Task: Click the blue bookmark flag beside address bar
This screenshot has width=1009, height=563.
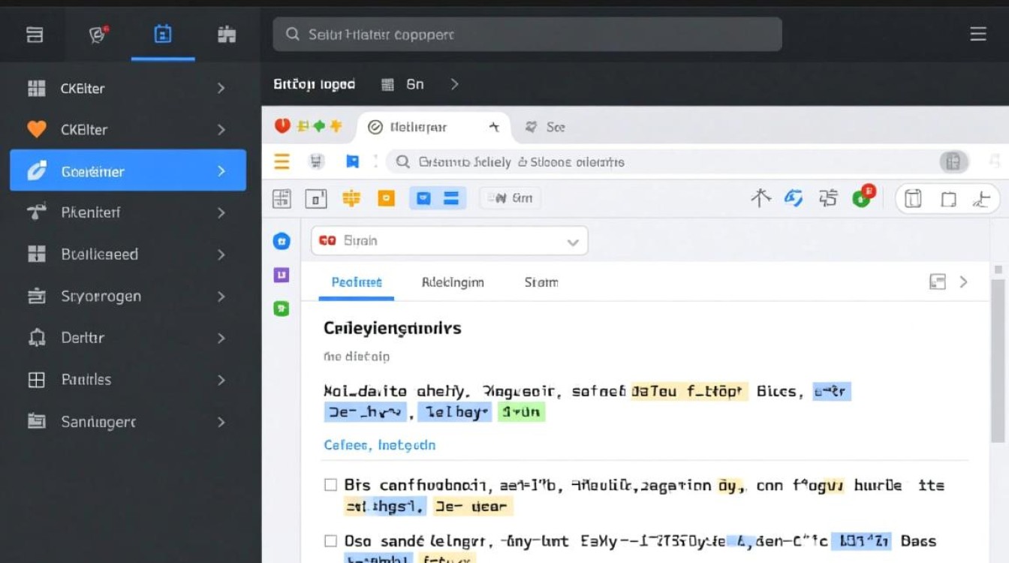Action: 352,161
